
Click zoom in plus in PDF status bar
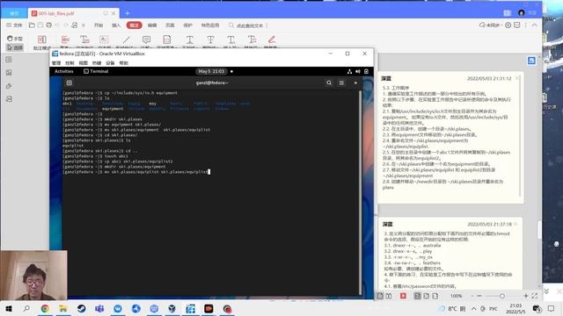526,296
